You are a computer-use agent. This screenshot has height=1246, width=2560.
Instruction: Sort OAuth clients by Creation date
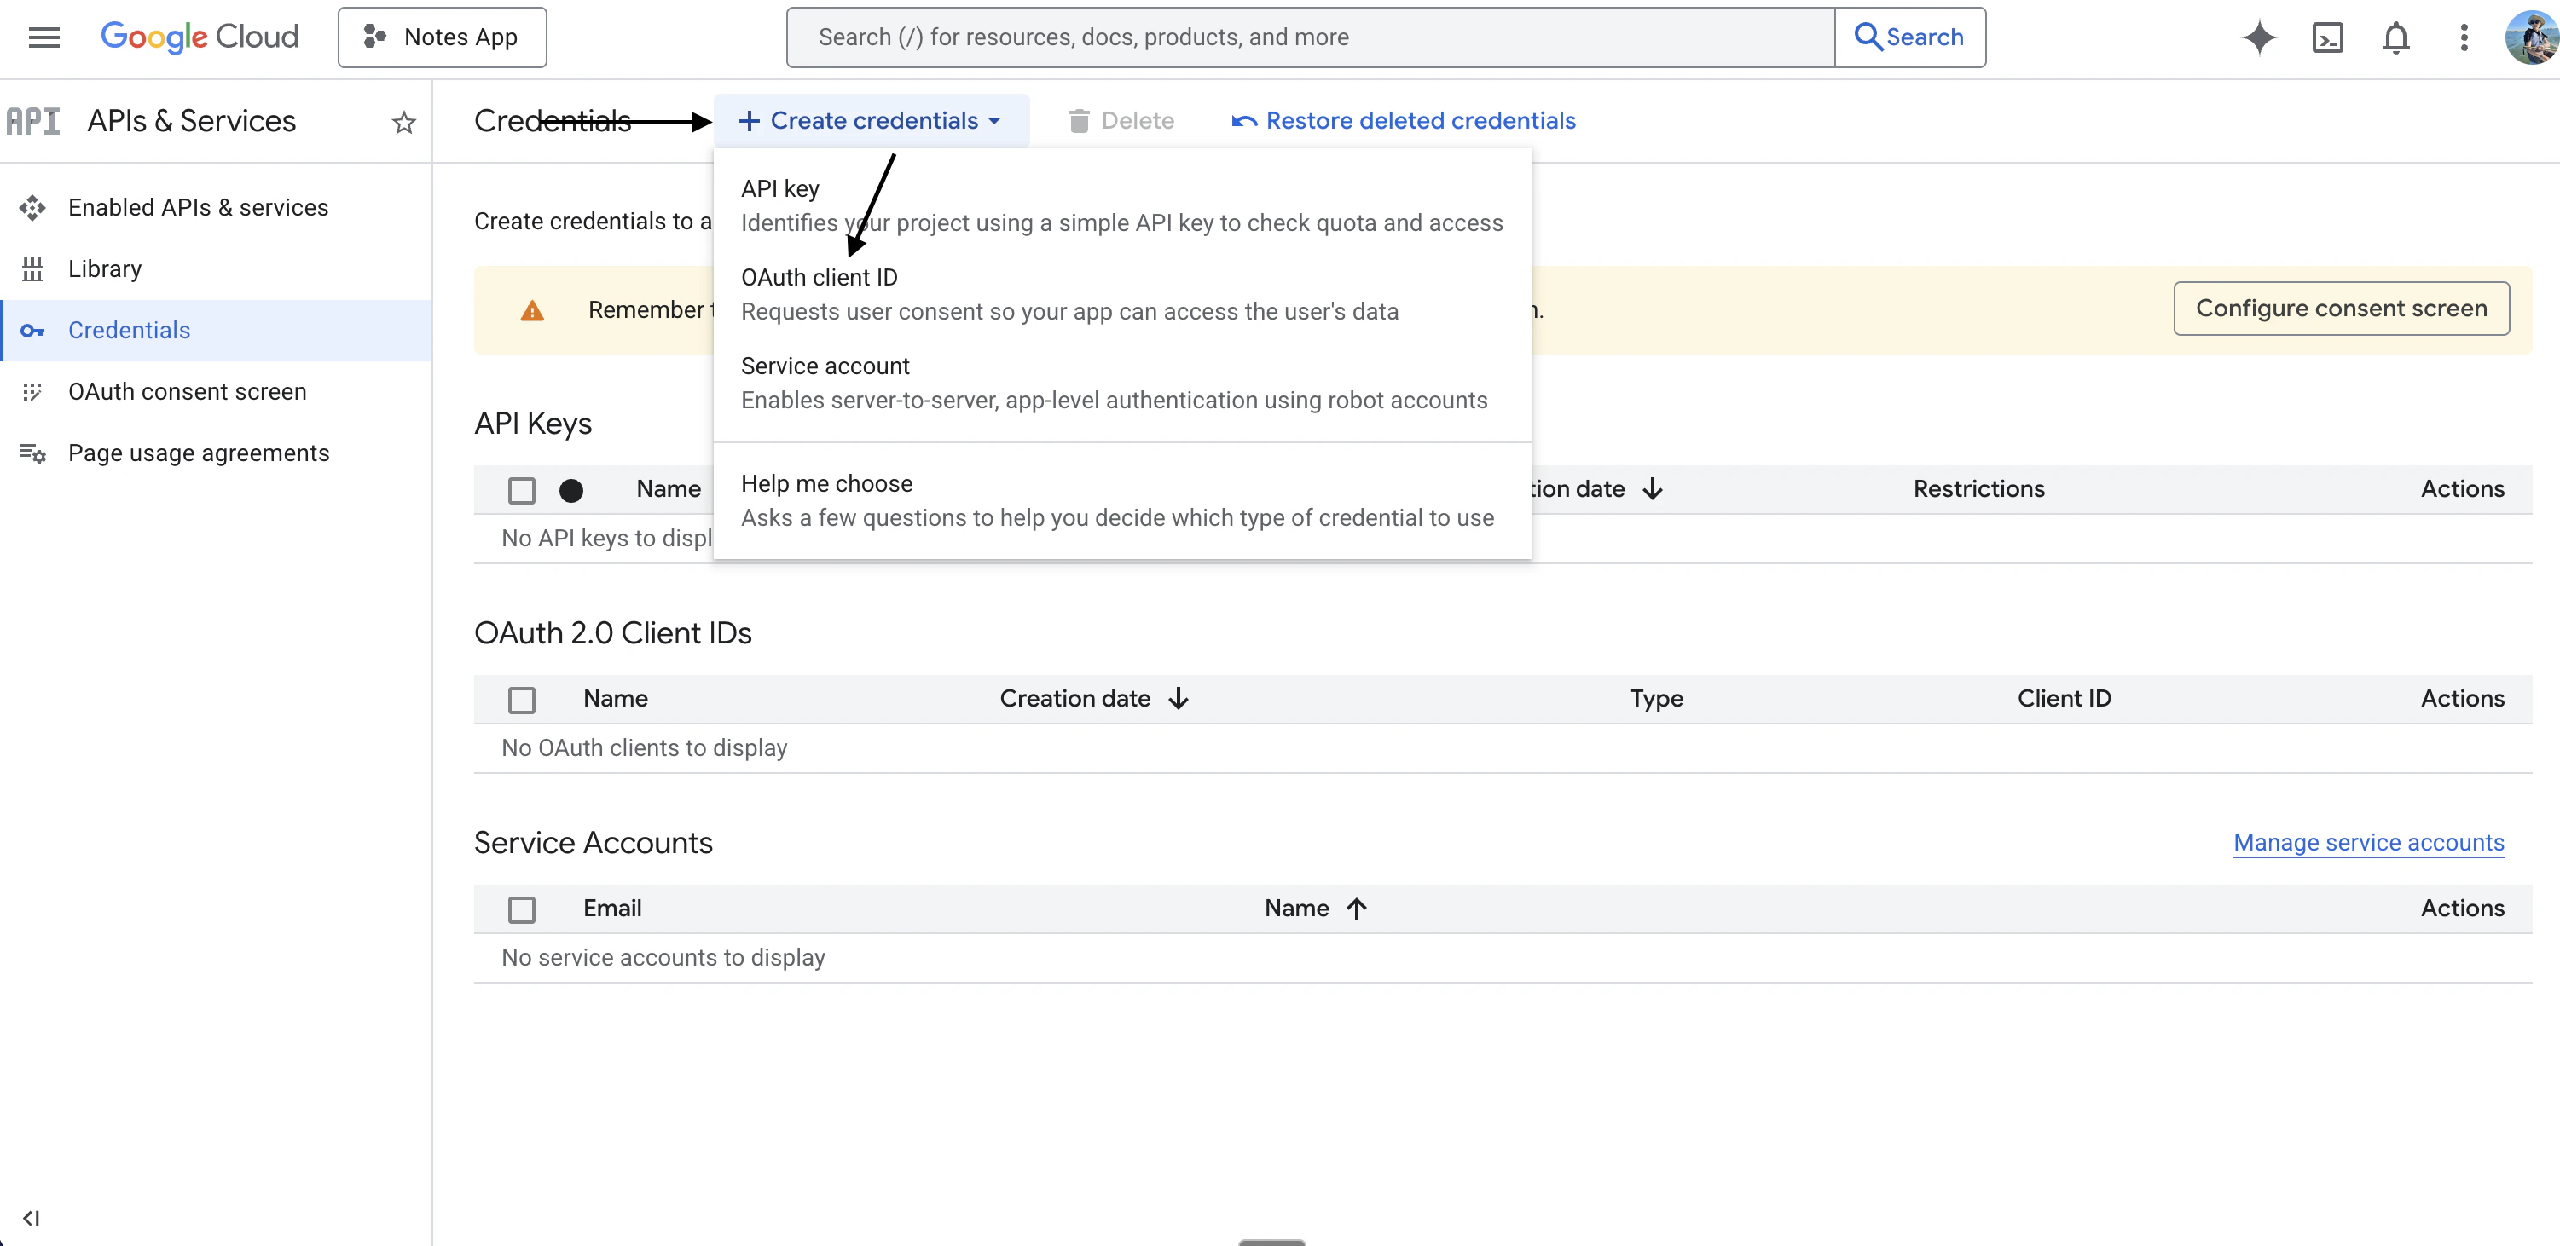(1075, 699)
